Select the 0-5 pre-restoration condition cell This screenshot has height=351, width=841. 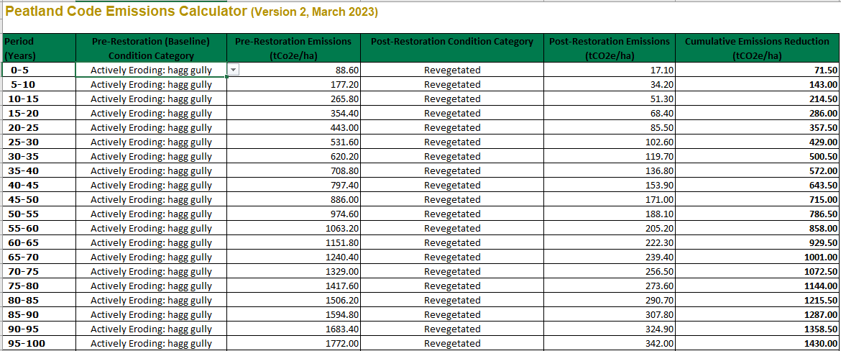click(x=151, y=70)
